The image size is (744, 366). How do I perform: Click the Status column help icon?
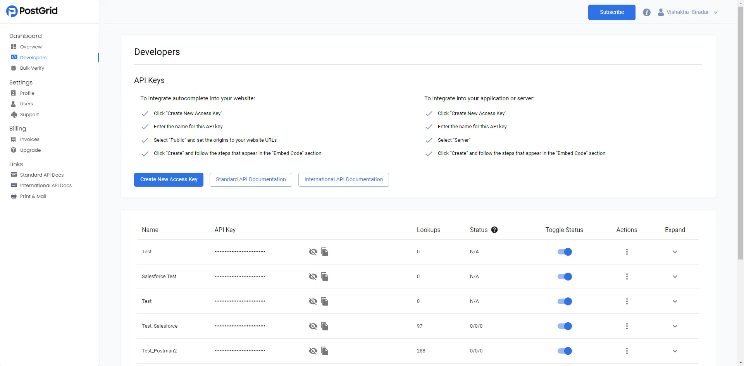[494, 230]
